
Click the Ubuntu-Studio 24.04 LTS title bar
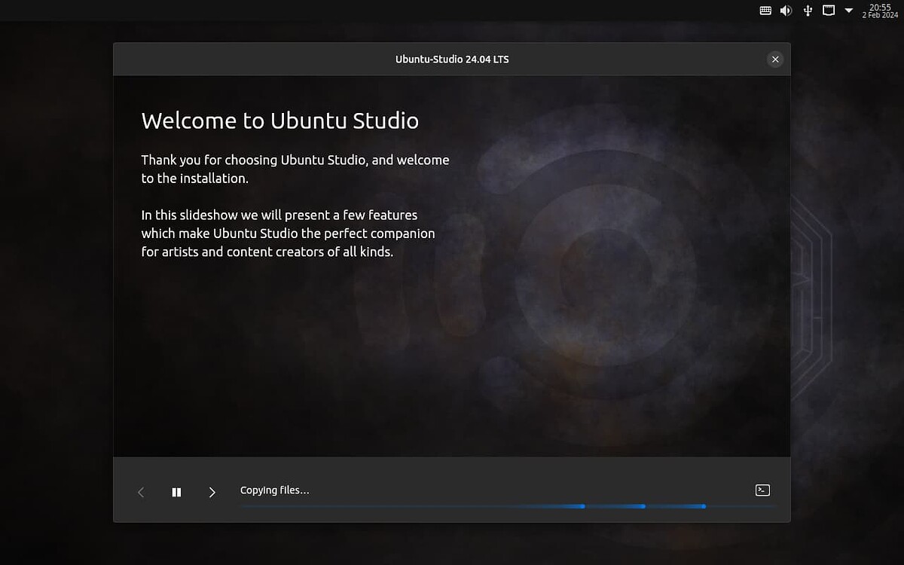[452, 59]
